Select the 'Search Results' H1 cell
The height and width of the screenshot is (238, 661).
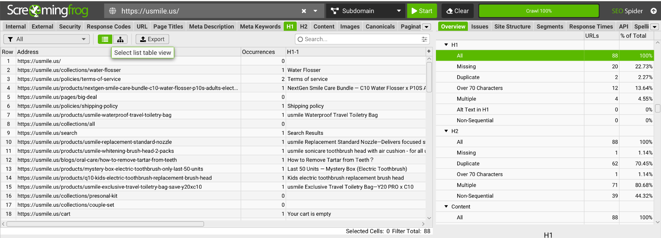coord(356,133)
